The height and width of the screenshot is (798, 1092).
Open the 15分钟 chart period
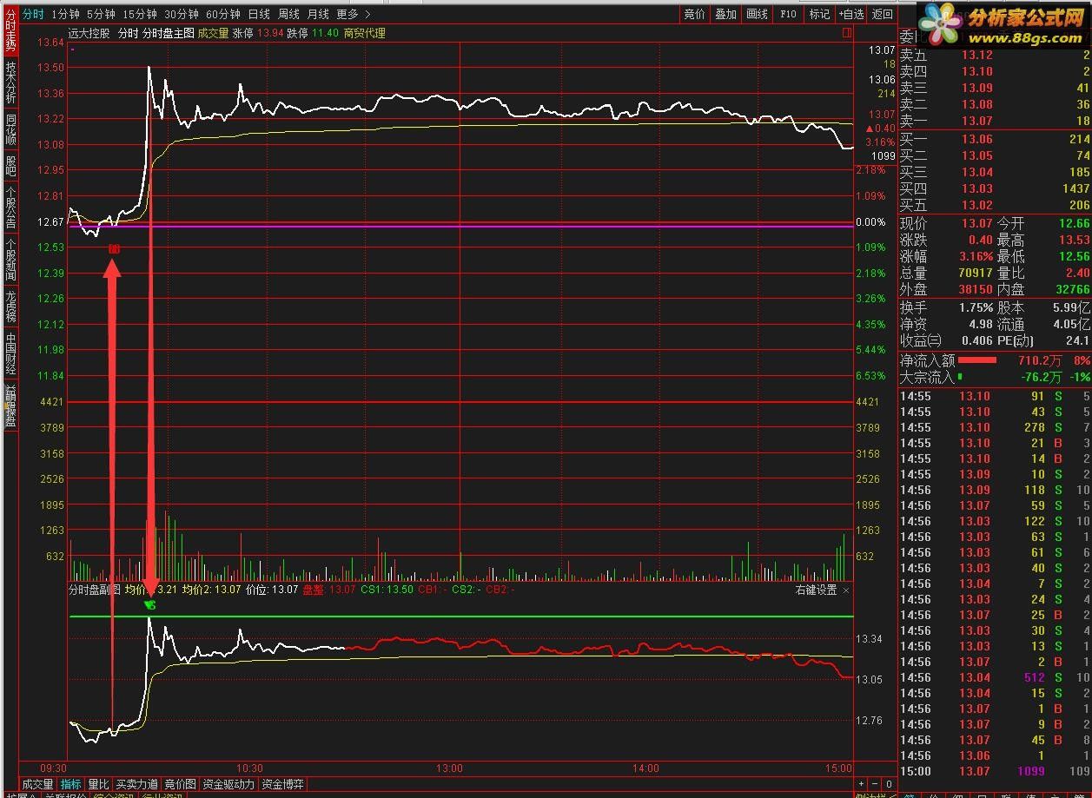click(140, 14)
